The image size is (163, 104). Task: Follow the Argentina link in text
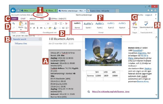(x=142, y=53)
